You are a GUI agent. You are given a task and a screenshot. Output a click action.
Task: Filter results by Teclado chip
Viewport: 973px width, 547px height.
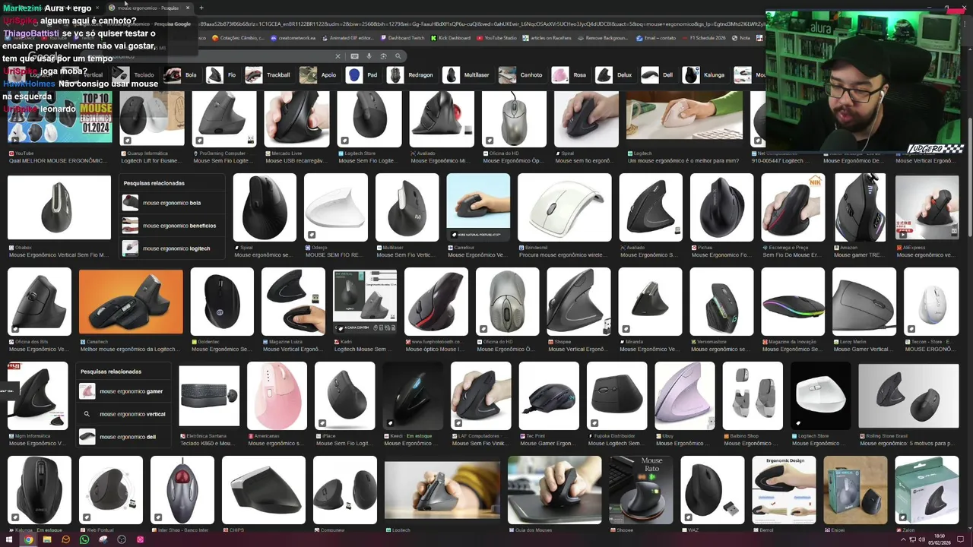pos(134,74)
